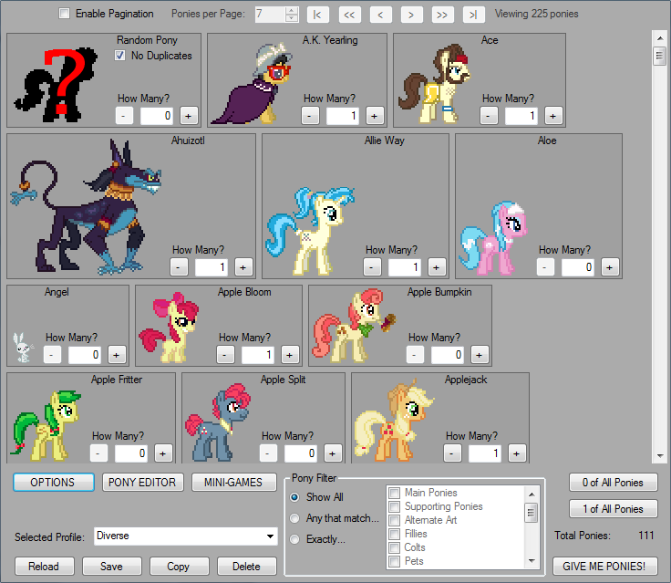This screenshot has height=583, width=671.
Task: Click the filter tag list scroll-up arrow
Action: tap(532, 495)
